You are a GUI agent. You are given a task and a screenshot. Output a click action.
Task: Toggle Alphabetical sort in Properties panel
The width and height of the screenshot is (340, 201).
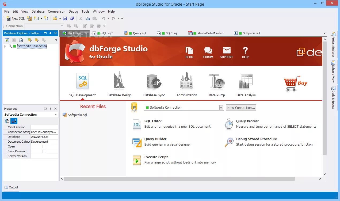(x=14, y=121)
